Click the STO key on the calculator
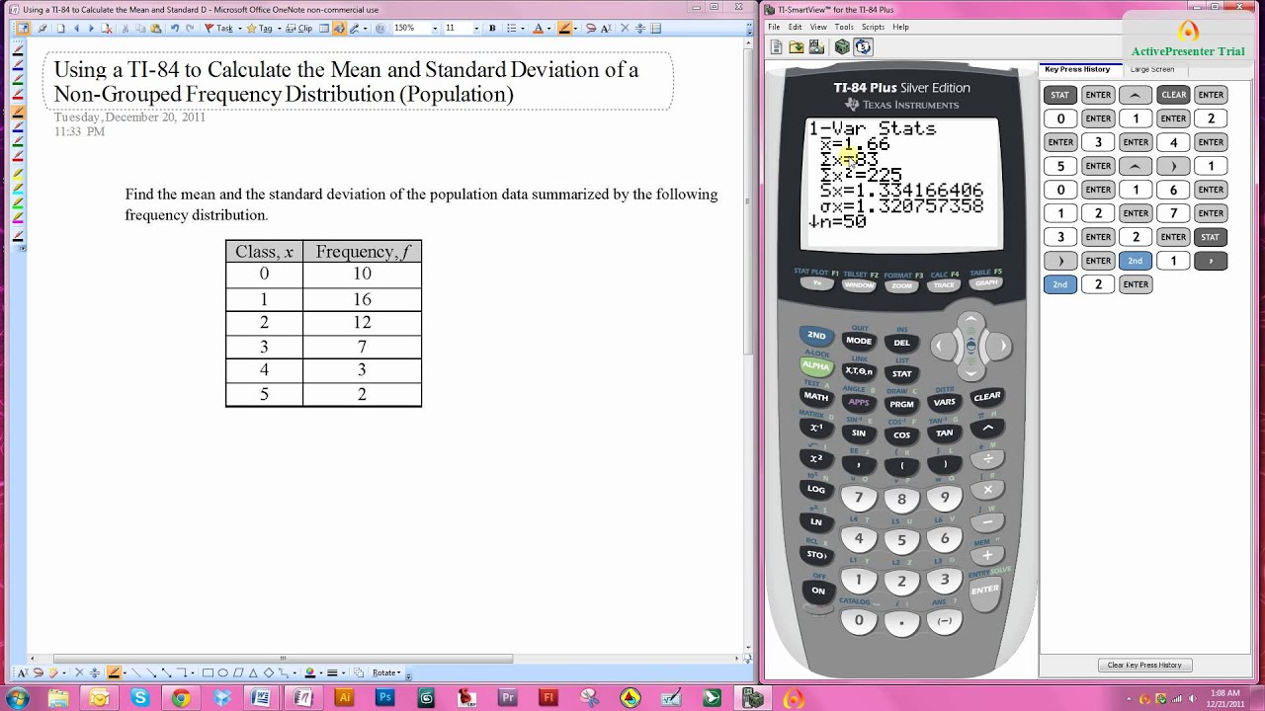Viewport: 1265px width, 711px height. tap(816, 554)
